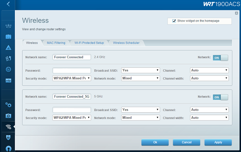The image size is (241, 152).
Task: Click 'View and change router settings' text
Action: (44, 29)
